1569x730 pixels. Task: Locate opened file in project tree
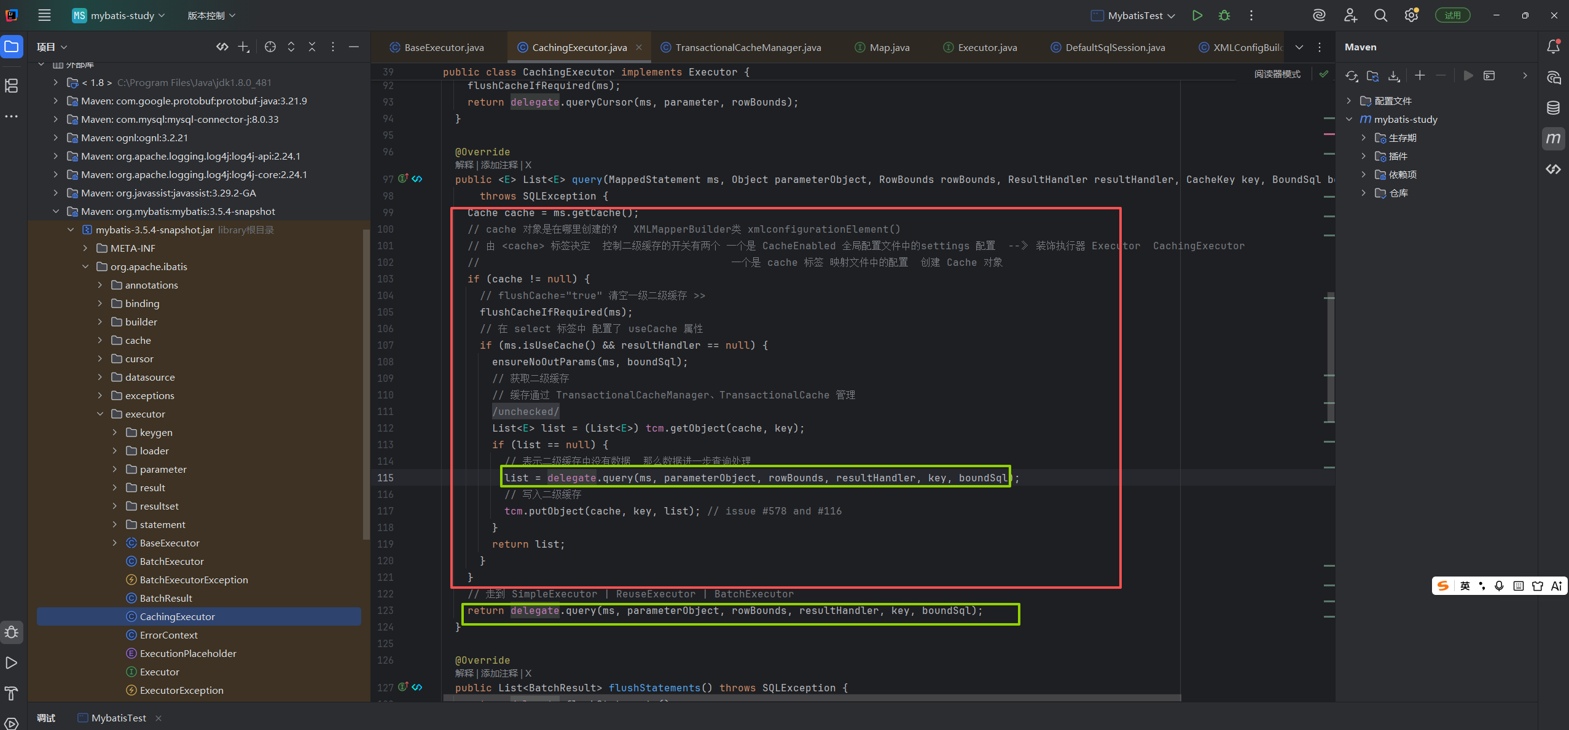270,47
